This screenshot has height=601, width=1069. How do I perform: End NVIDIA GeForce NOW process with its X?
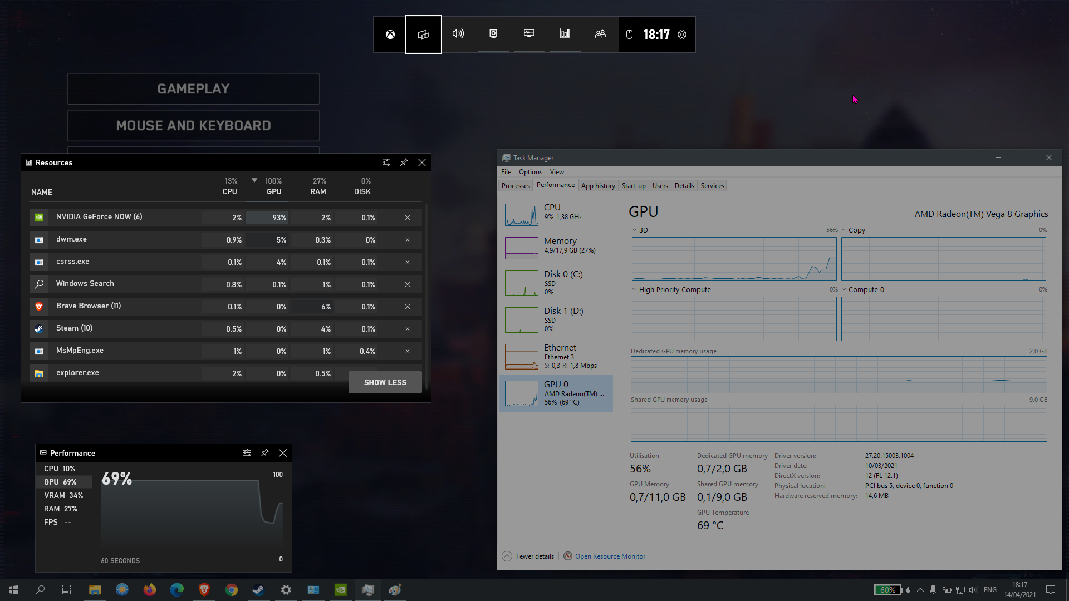[408, 218]
